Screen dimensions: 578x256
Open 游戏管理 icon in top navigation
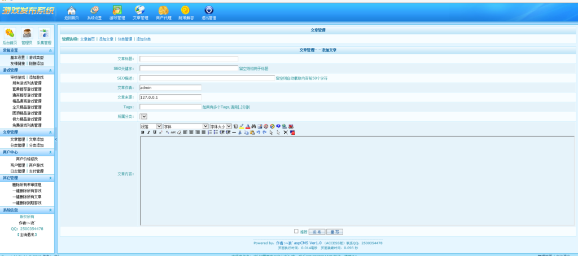tap(117, 11)
